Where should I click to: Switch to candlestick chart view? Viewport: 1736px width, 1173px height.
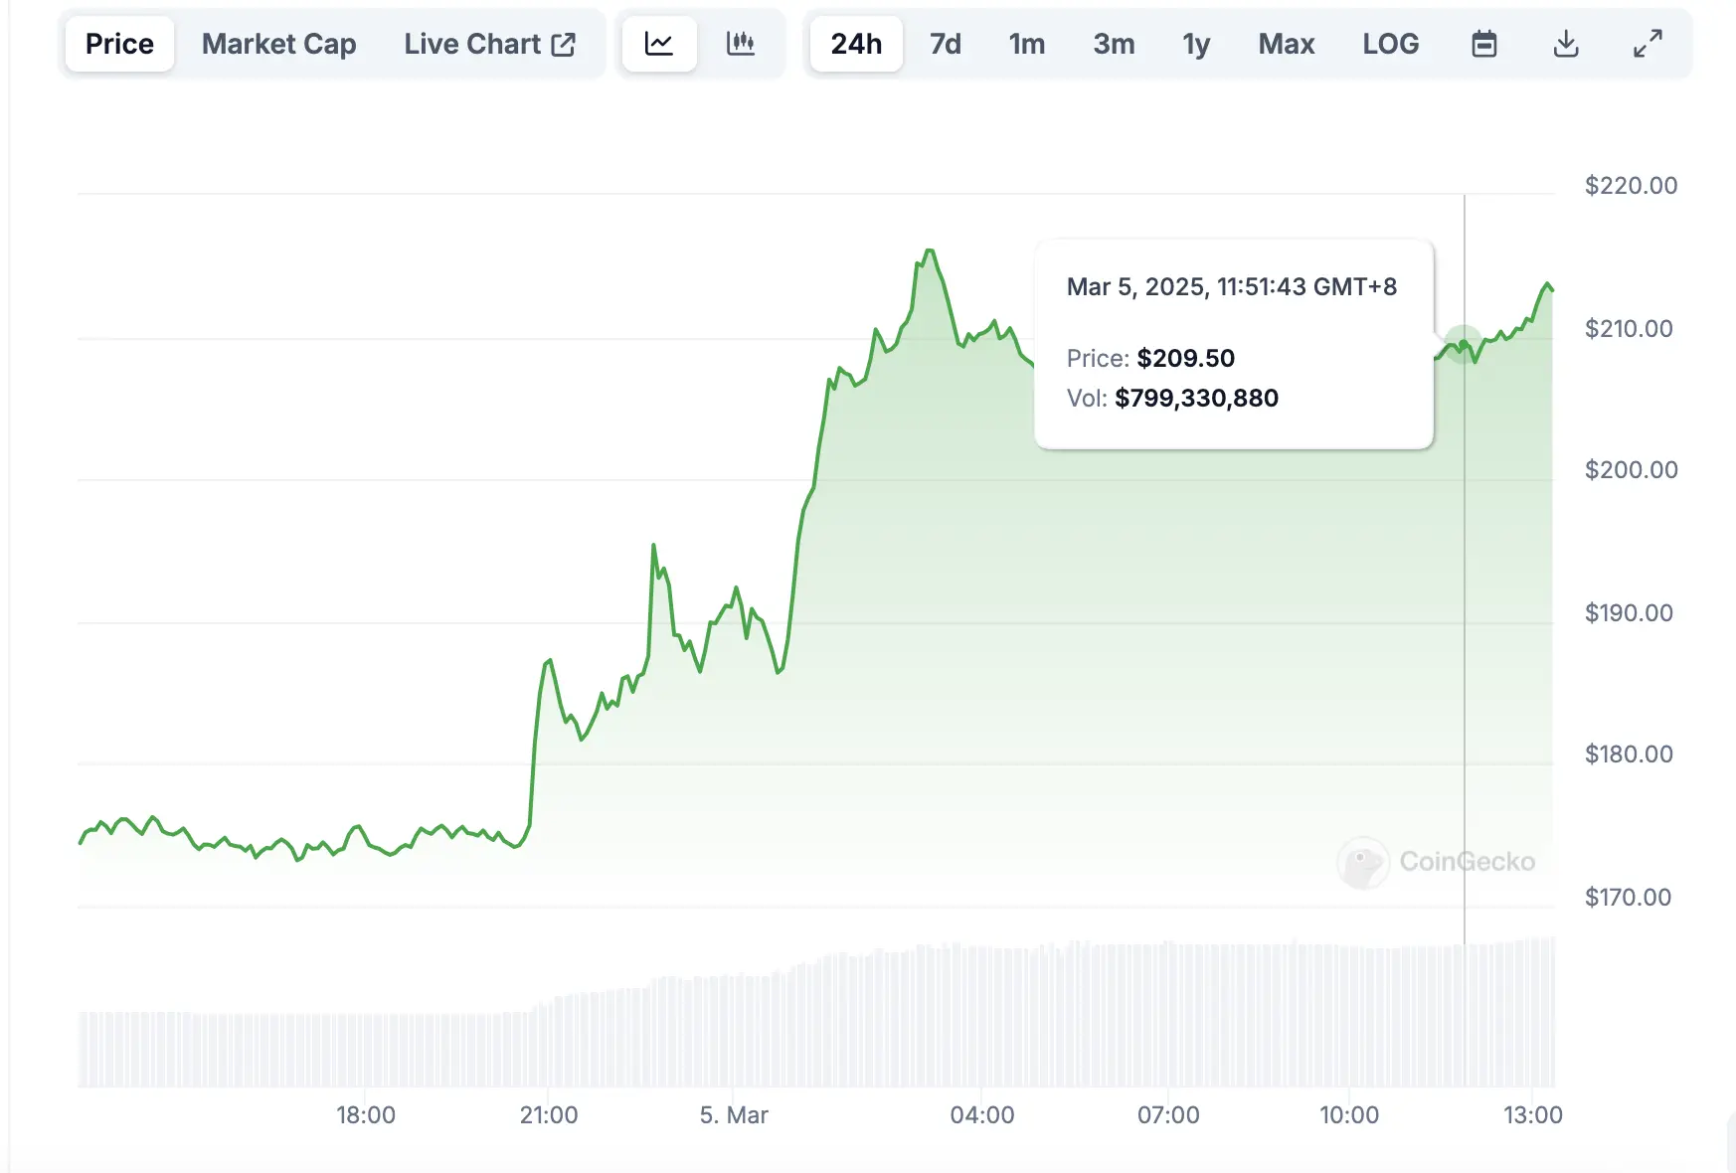(x=742, y=44)
